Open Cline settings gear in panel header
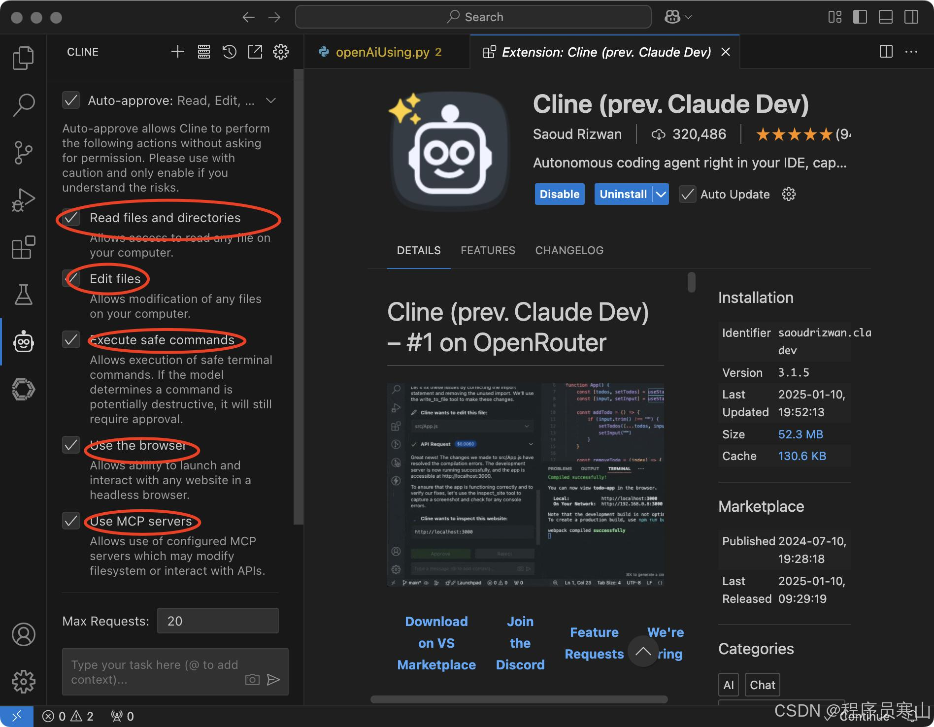This screenshot has height=727, width=934. [280, 52]
